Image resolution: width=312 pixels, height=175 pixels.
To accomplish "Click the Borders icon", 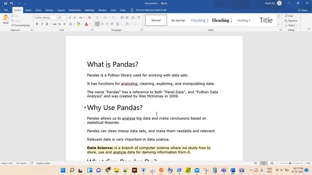I will click(135, 24).
